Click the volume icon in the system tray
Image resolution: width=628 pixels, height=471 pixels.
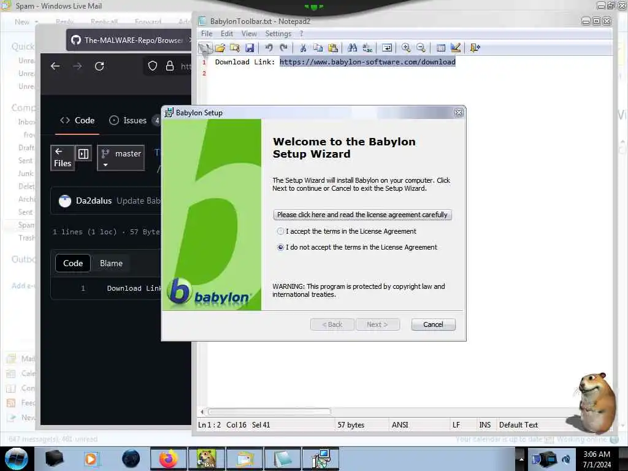(566, 459)
